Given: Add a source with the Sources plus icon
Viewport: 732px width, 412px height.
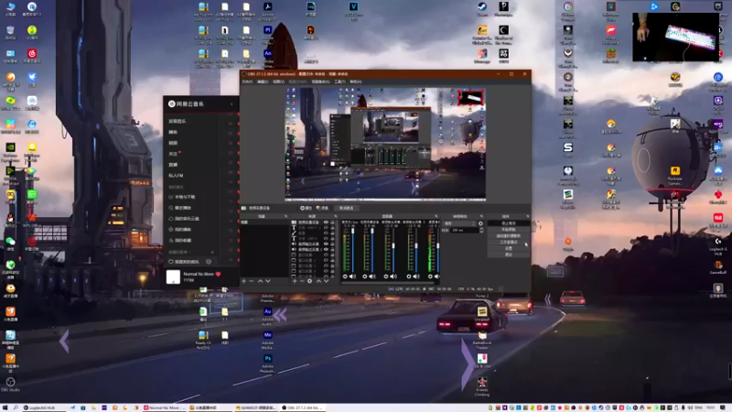Looking at the screenshot, I should pyautogui.click(x=295, y=281).
